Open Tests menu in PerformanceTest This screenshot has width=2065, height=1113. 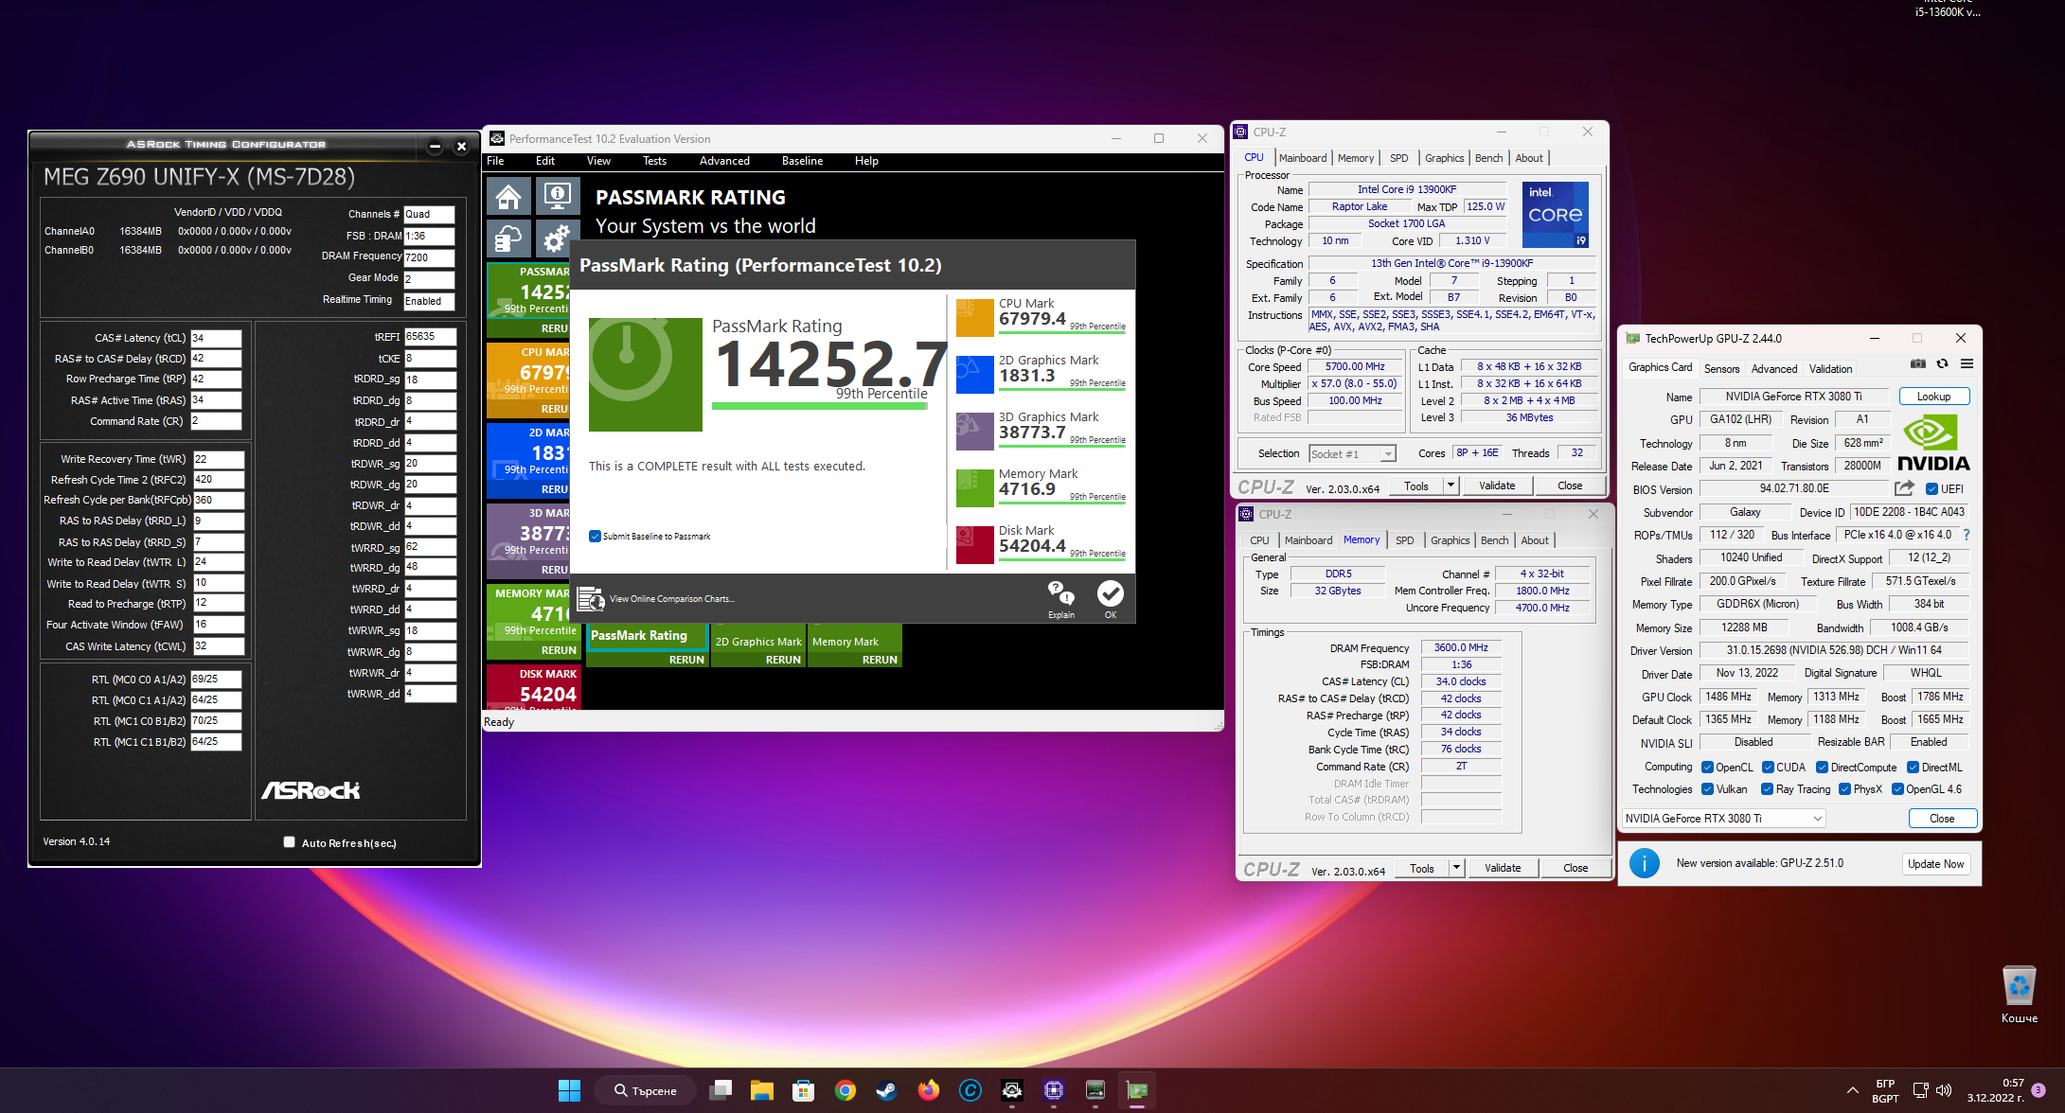654,161
